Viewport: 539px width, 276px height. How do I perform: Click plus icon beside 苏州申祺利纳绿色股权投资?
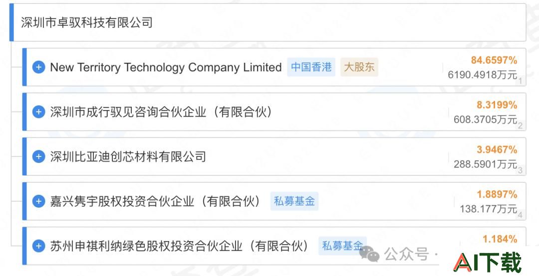38,246
